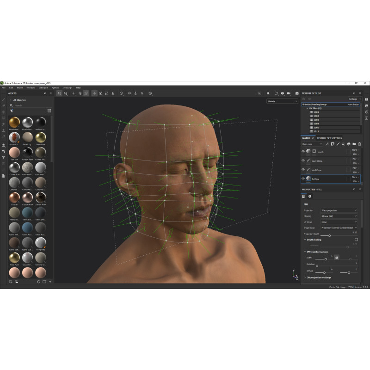This screenshot has height=370, width=370.
Task: Open the asset filter funnel icon
Action: coord(12,111)
